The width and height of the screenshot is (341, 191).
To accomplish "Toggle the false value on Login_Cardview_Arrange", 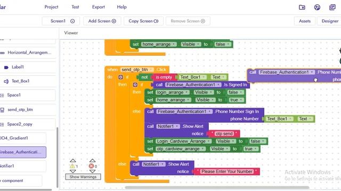I will [x=257, y=141].
